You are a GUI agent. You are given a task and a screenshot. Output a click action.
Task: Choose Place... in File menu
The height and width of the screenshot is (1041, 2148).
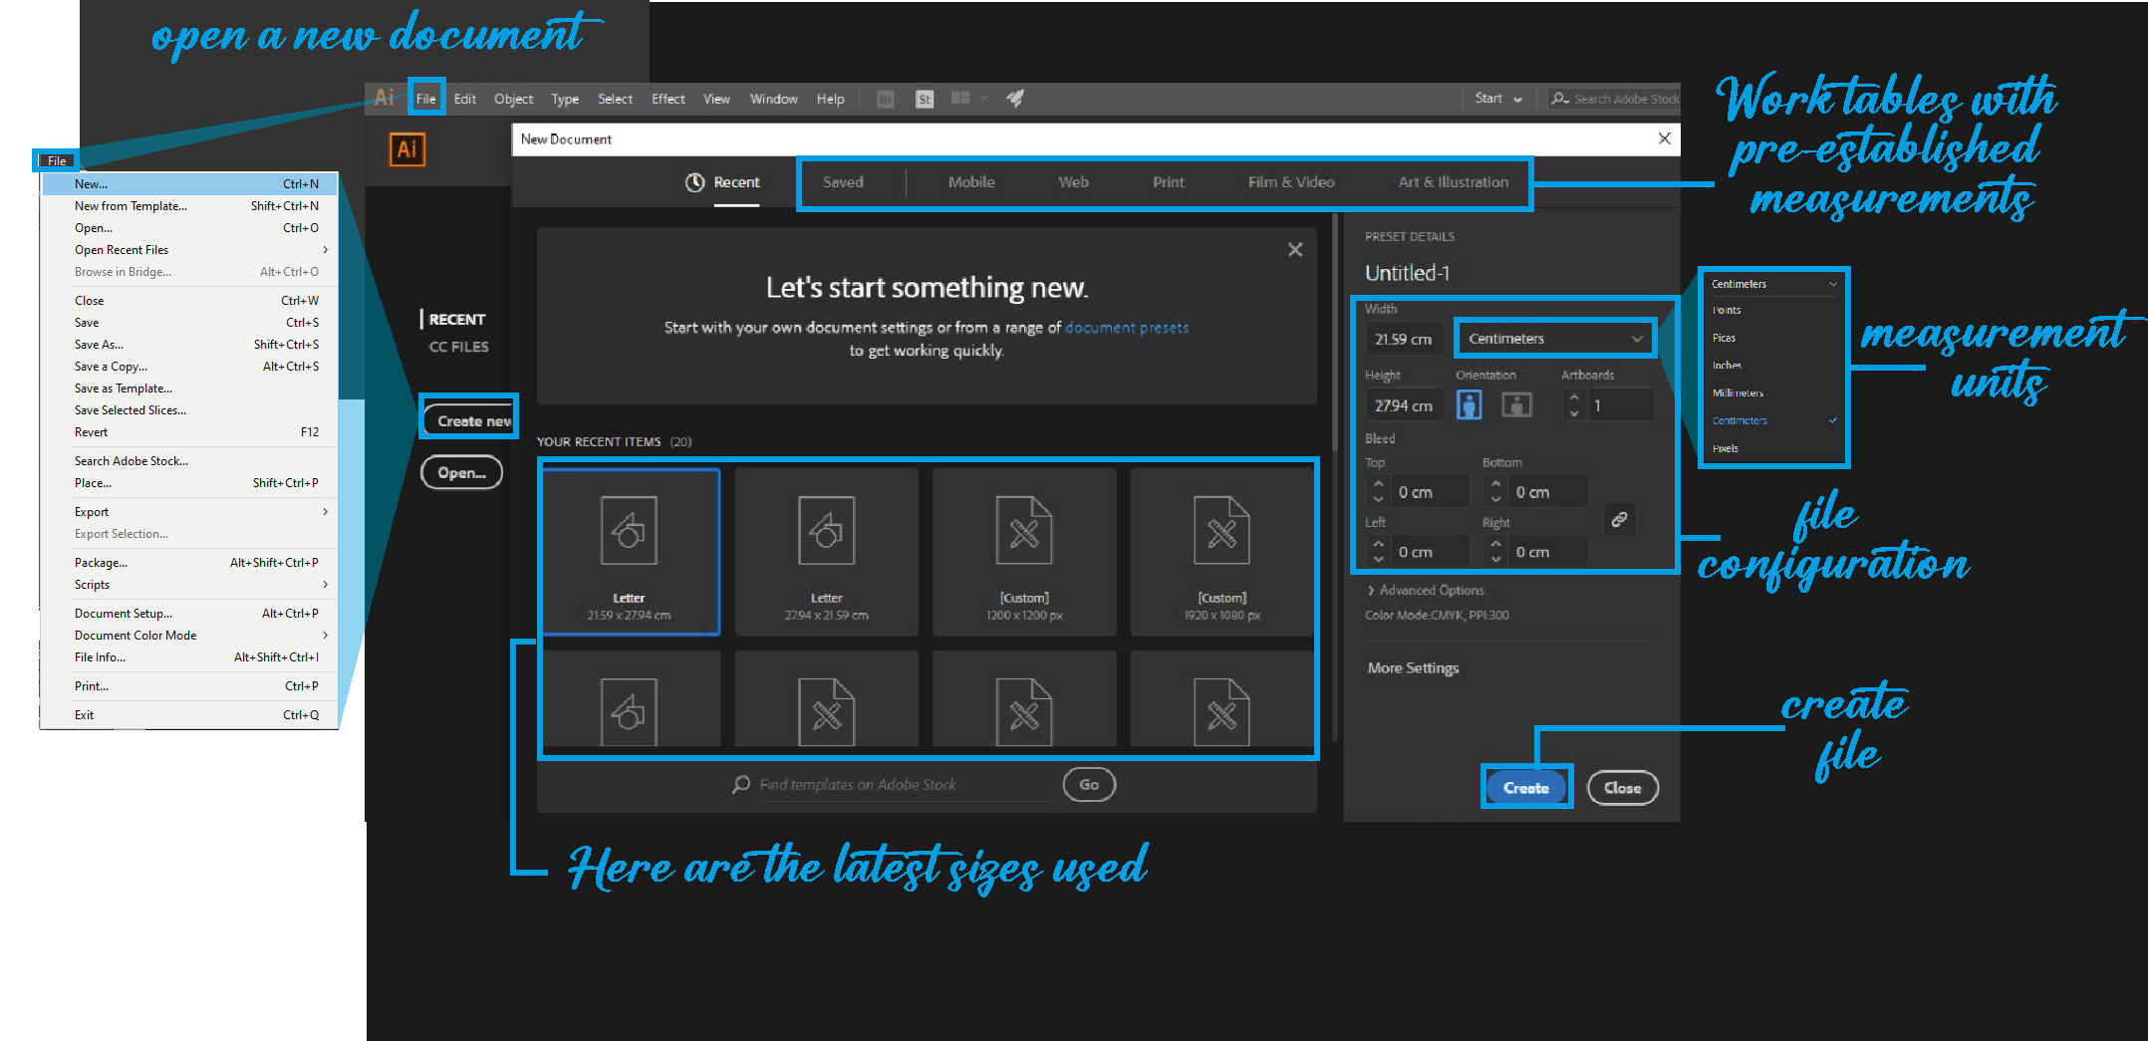(189, 483)
